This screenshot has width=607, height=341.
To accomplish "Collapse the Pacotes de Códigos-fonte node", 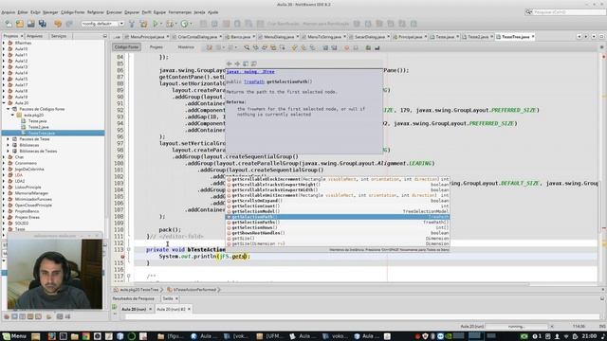I will [x=9, y=109].
